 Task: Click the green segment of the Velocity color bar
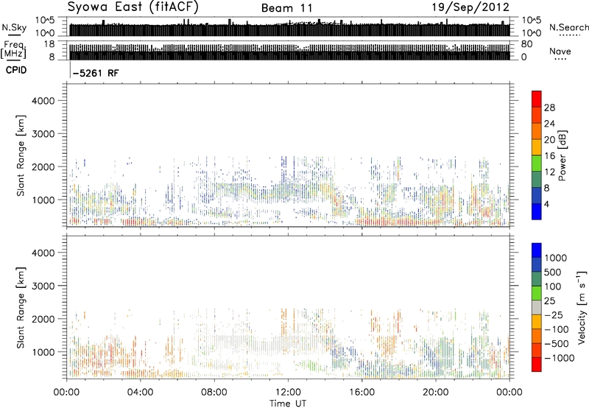tap(537, 293)
